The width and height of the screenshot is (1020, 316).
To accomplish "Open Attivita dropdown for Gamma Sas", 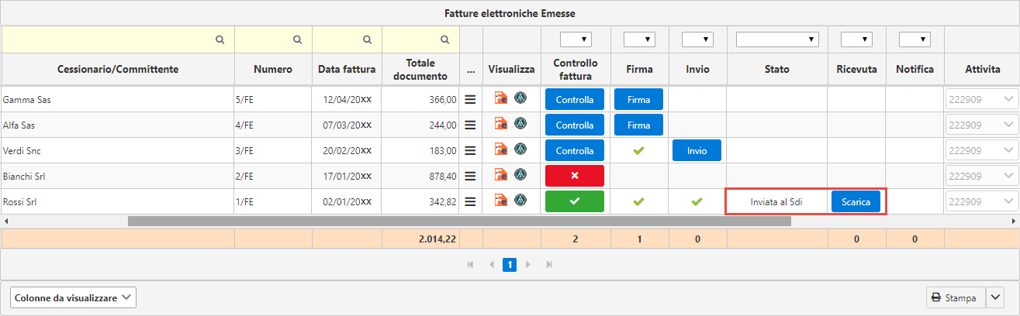I will [980, 99].
